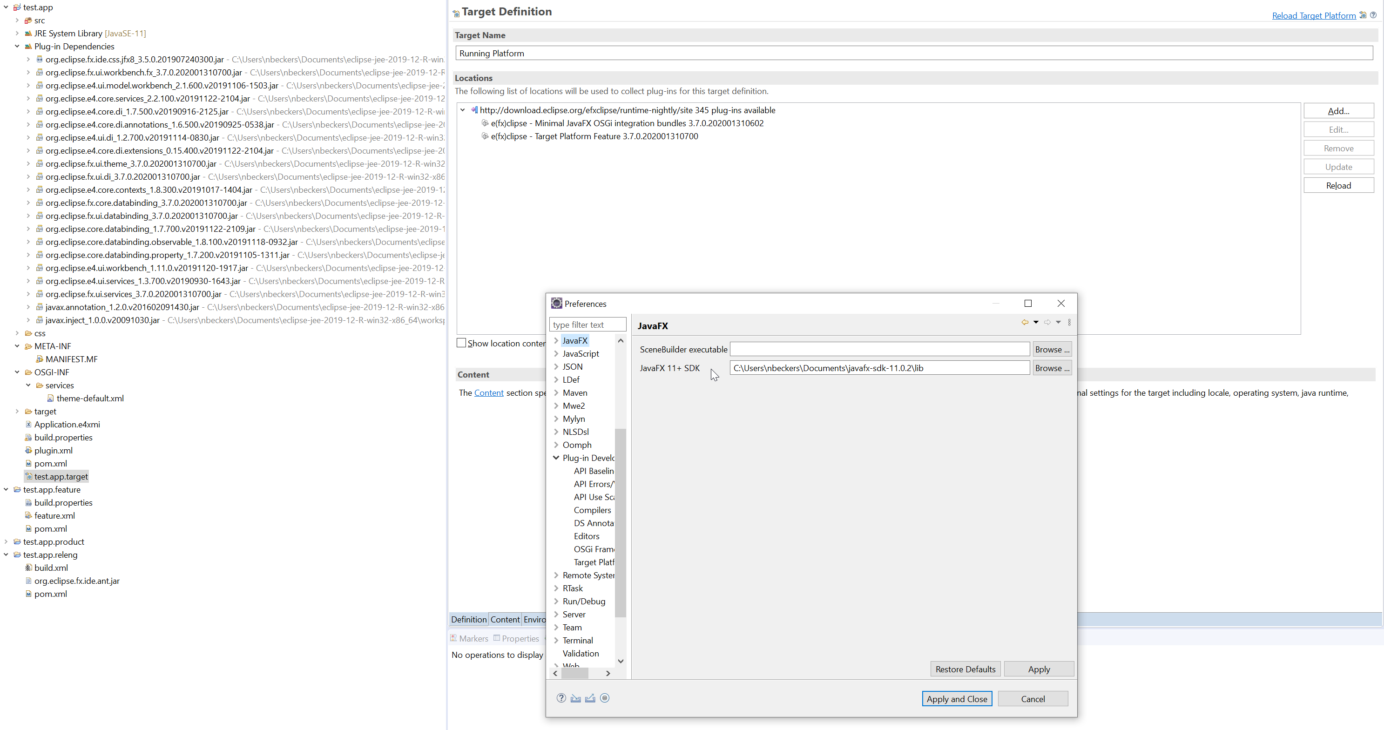Click the JavaFX 11+ SDK path field
The width and height of the screenshot is (1384, 730).
tap(879, 368)
